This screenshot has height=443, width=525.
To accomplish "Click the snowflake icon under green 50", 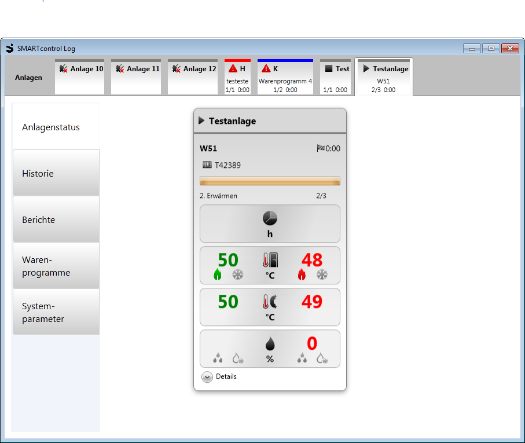I will click(238, 275).
